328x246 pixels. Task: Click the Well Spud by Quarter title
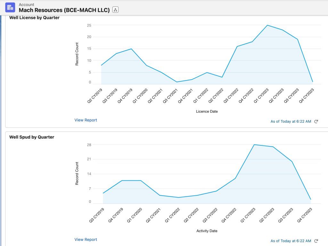32,137
